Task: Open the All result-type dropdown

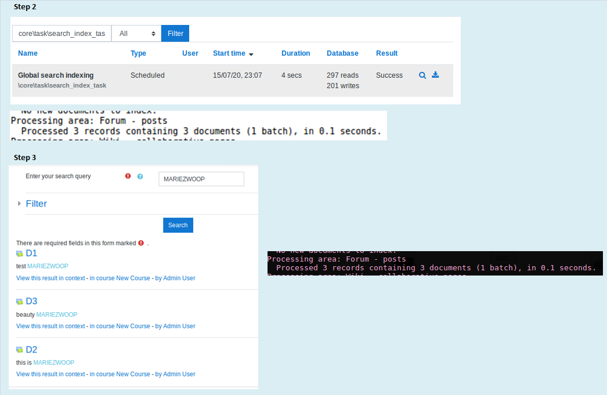Action: 136,33
